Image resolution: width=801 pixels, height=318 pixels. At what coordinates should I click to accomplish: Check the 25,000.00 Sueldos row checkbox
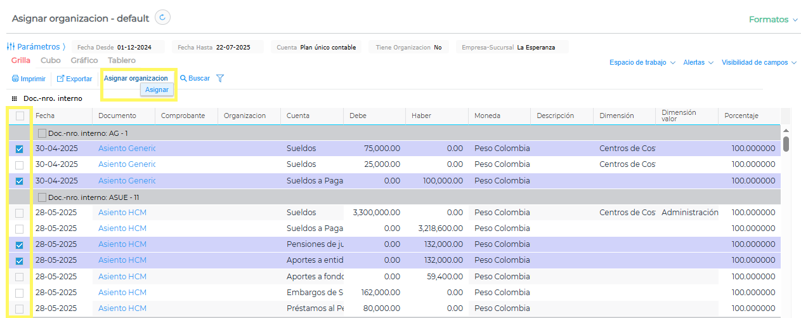(19, 165)
